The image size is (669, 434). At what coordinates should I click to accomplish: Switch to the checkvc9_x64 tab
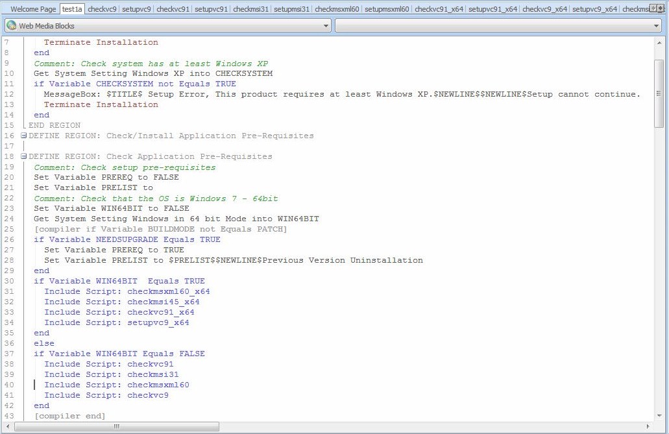tap(545, 9)
